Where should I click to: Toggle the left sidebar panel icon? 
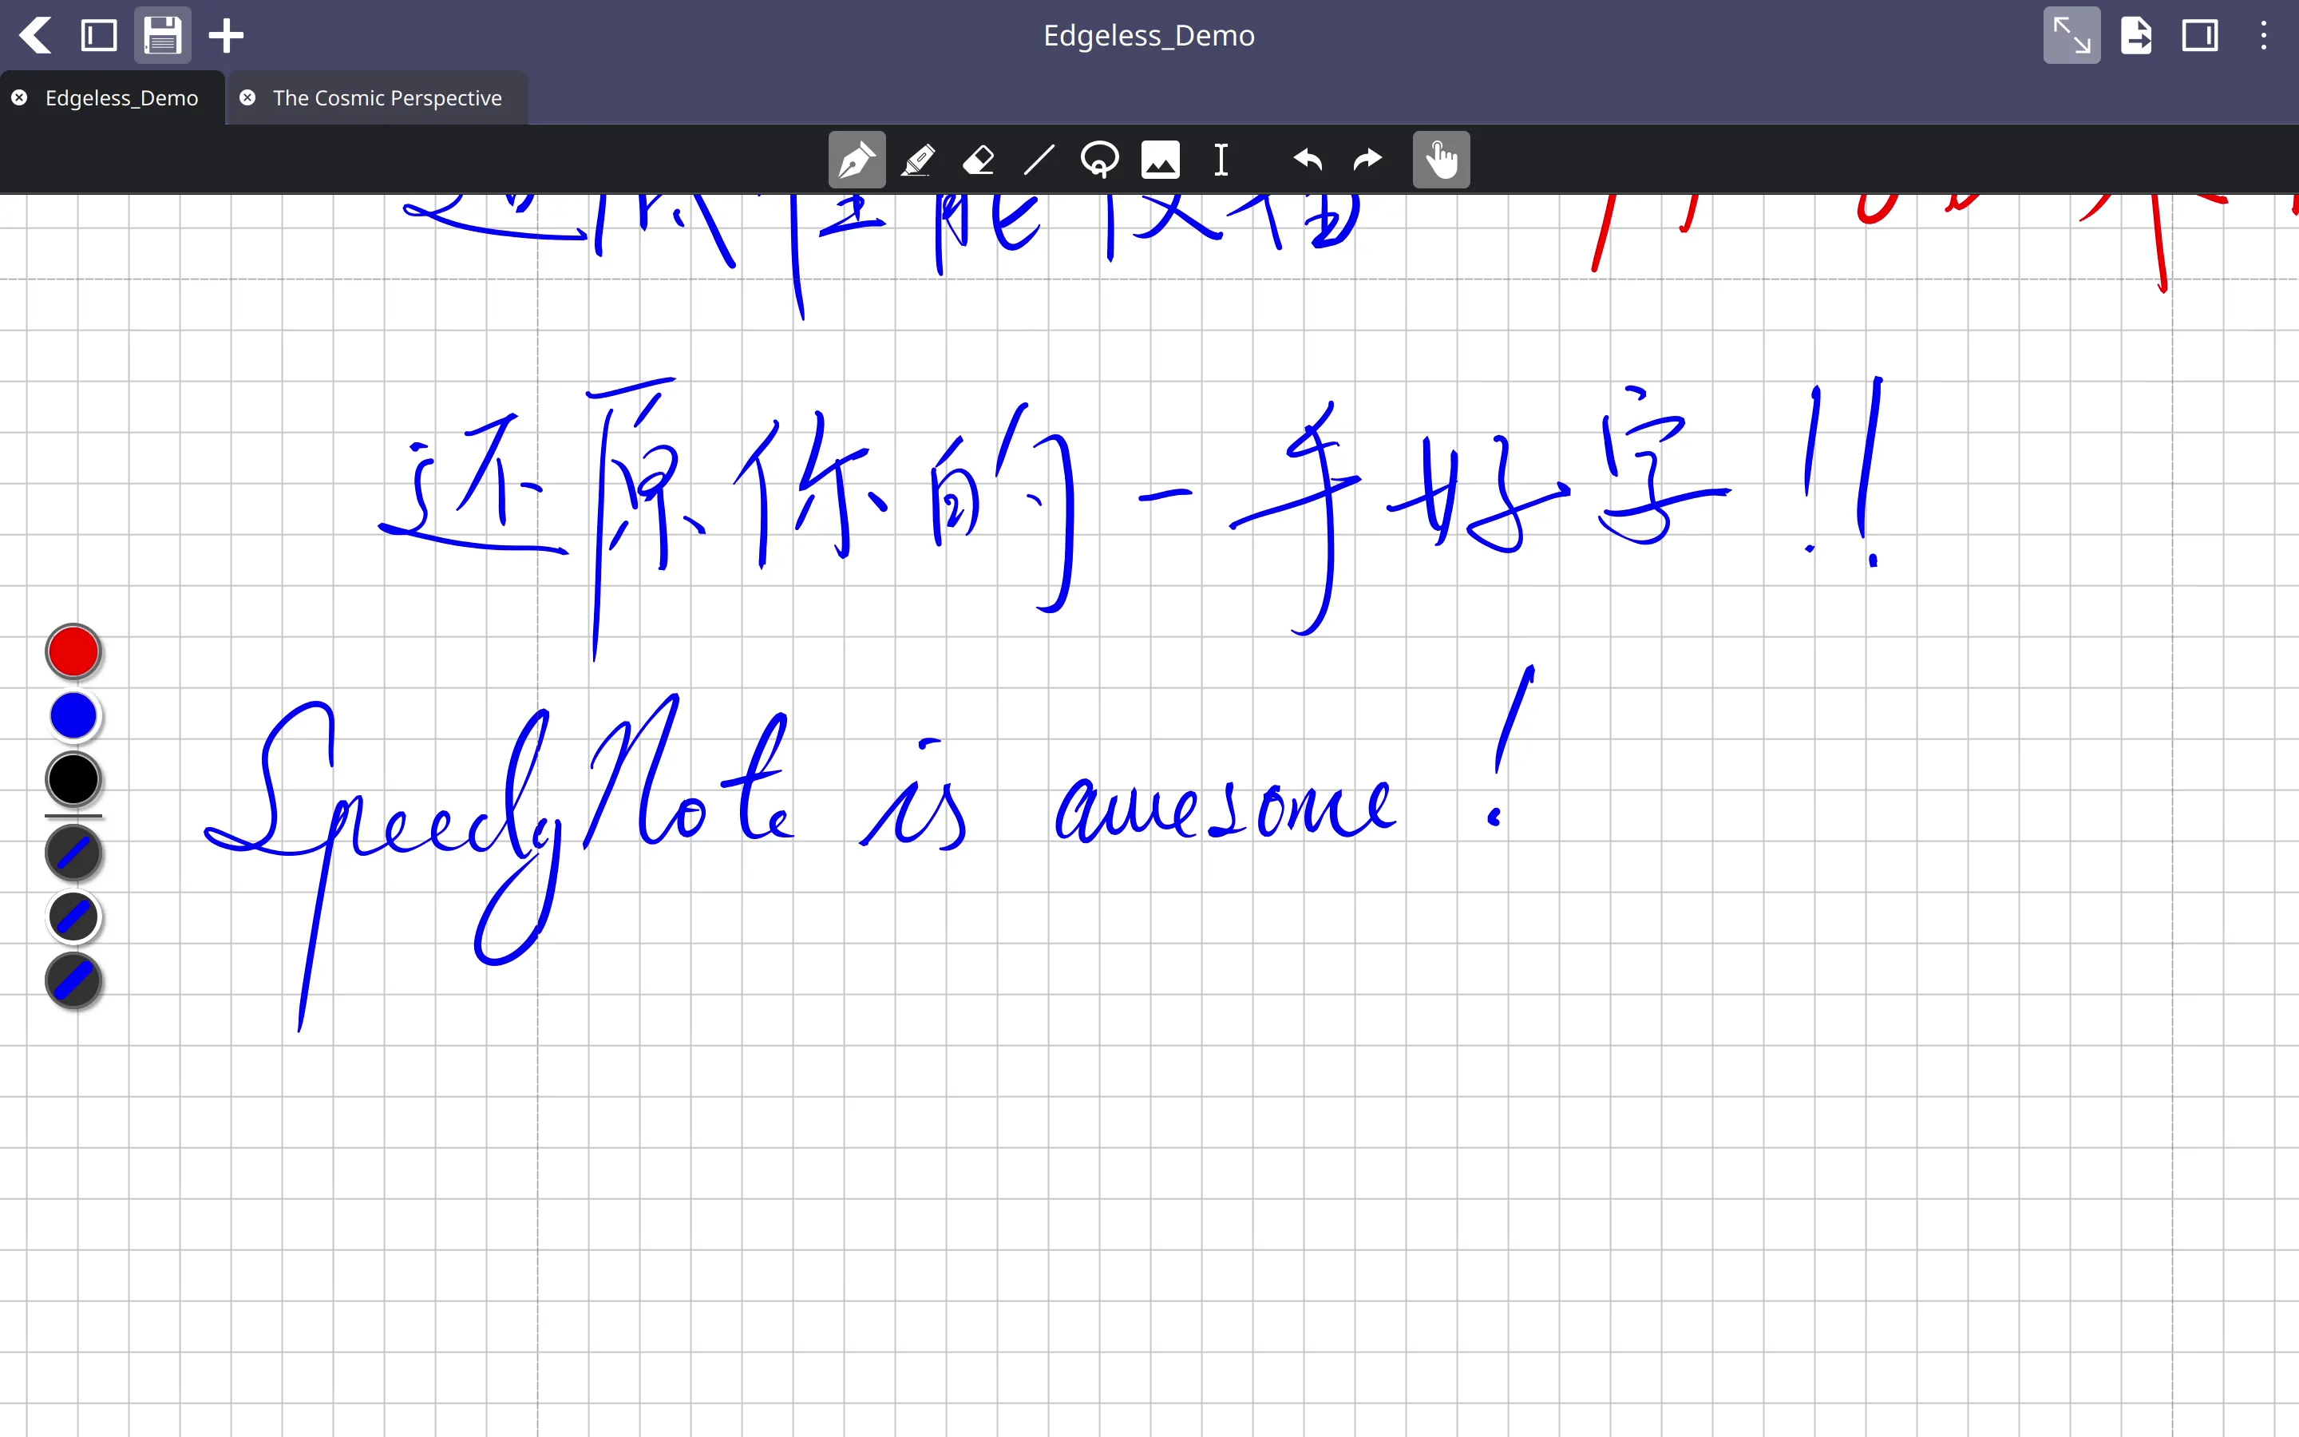click(99, 36)
